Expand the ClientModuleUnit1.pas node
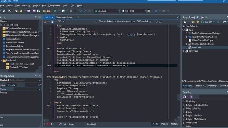The height and width of the screenshot is (128, 228). [187, 44]
